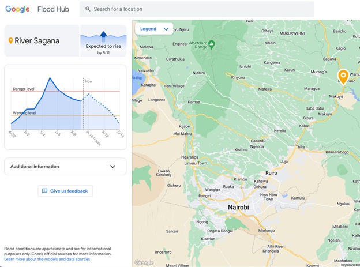
Task: Click the orange pin beside River Sagana title
Action: tap(10, 41)
